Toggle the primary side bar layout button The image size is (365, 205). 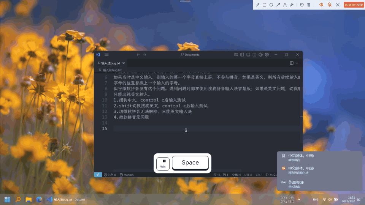click(242, 55)
